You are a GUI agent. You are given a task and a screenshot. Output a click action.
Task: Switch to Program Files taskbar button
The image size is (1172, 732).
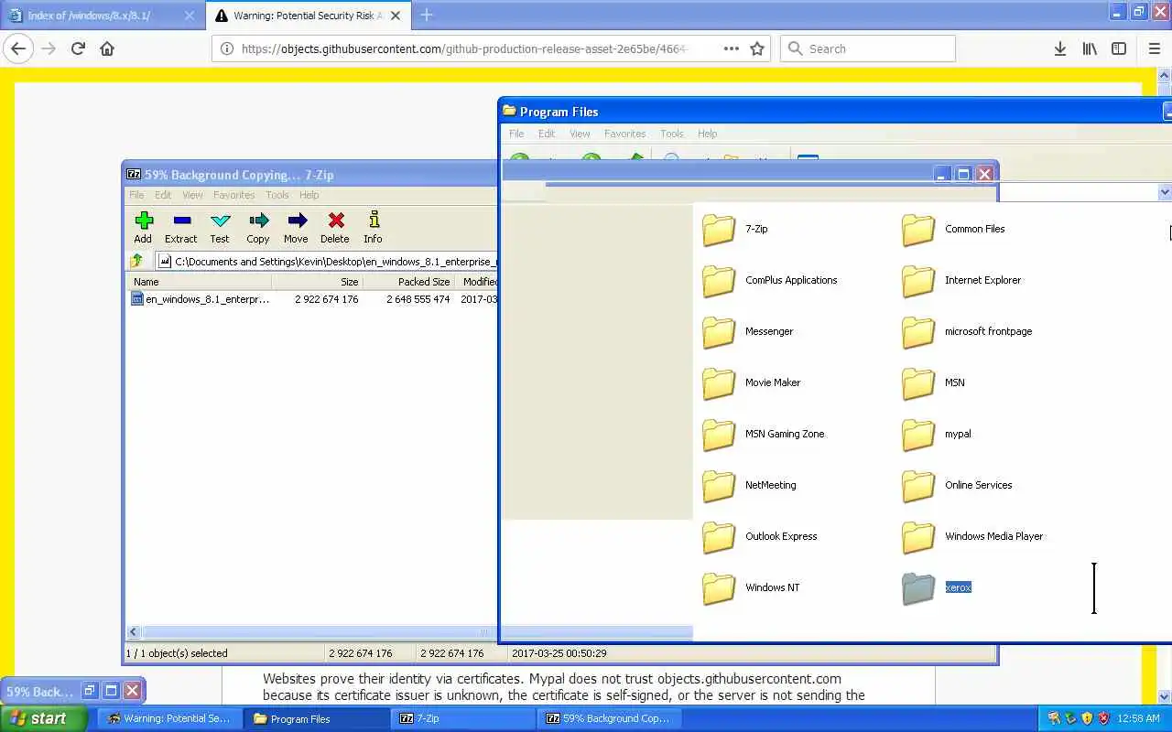317,719
